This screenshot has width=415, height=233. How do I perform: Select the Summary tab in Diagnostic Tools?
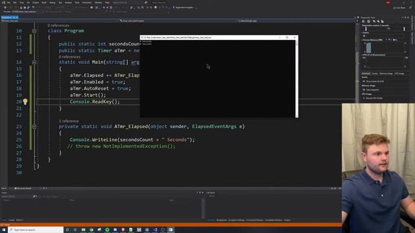point(366,74)
